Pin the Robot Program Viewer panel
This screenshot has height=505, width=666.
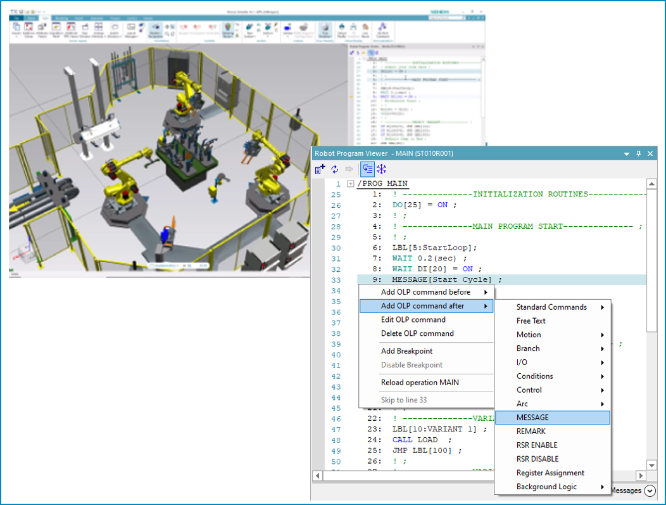point(639,153)
